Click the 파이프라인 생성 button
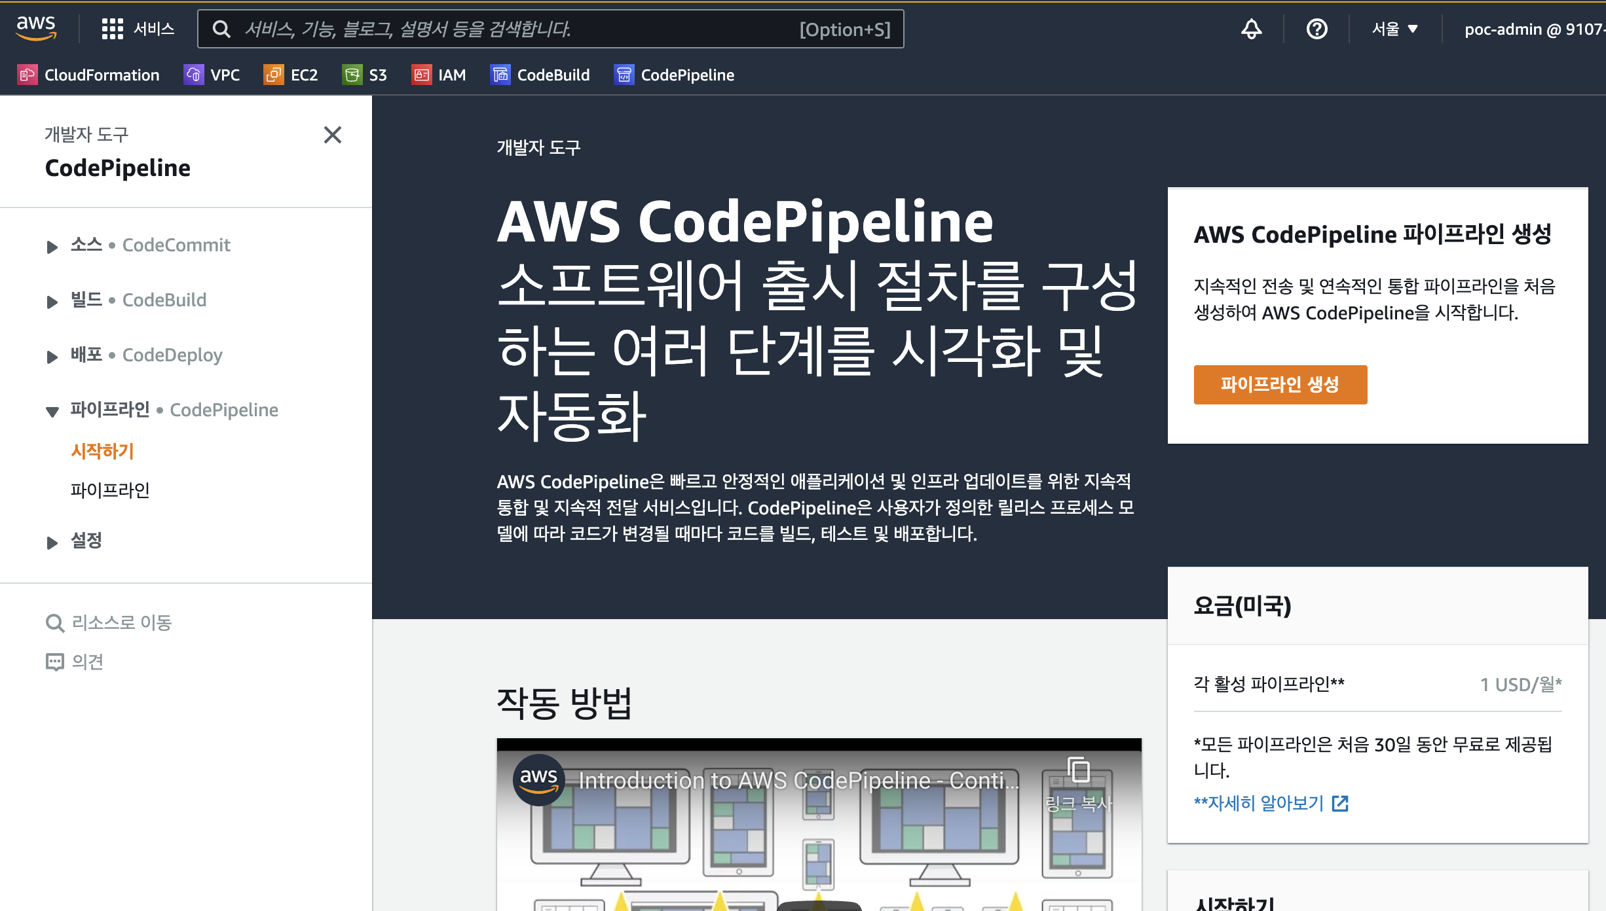 pyautogui.click(x=1280, y=384)
